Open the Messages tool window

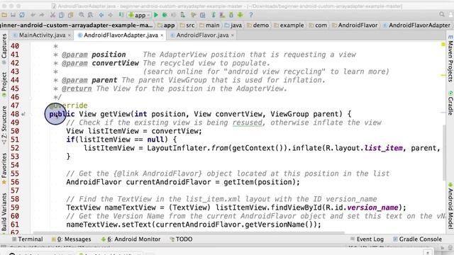[71, 239]
